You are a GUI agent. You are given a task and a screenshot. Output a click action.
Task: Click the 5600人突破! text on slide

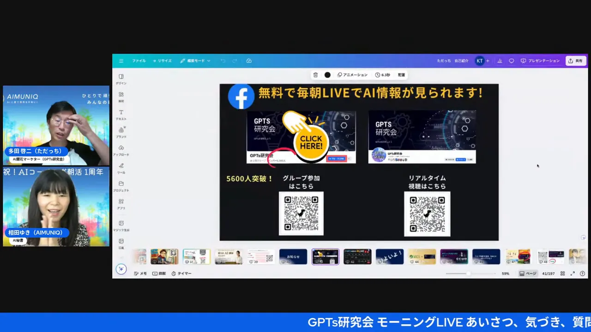250,178
